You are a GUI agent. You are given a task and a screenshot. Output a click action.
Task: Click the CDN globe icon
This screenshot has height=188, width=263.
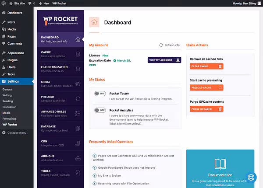[x=78, y=143]
